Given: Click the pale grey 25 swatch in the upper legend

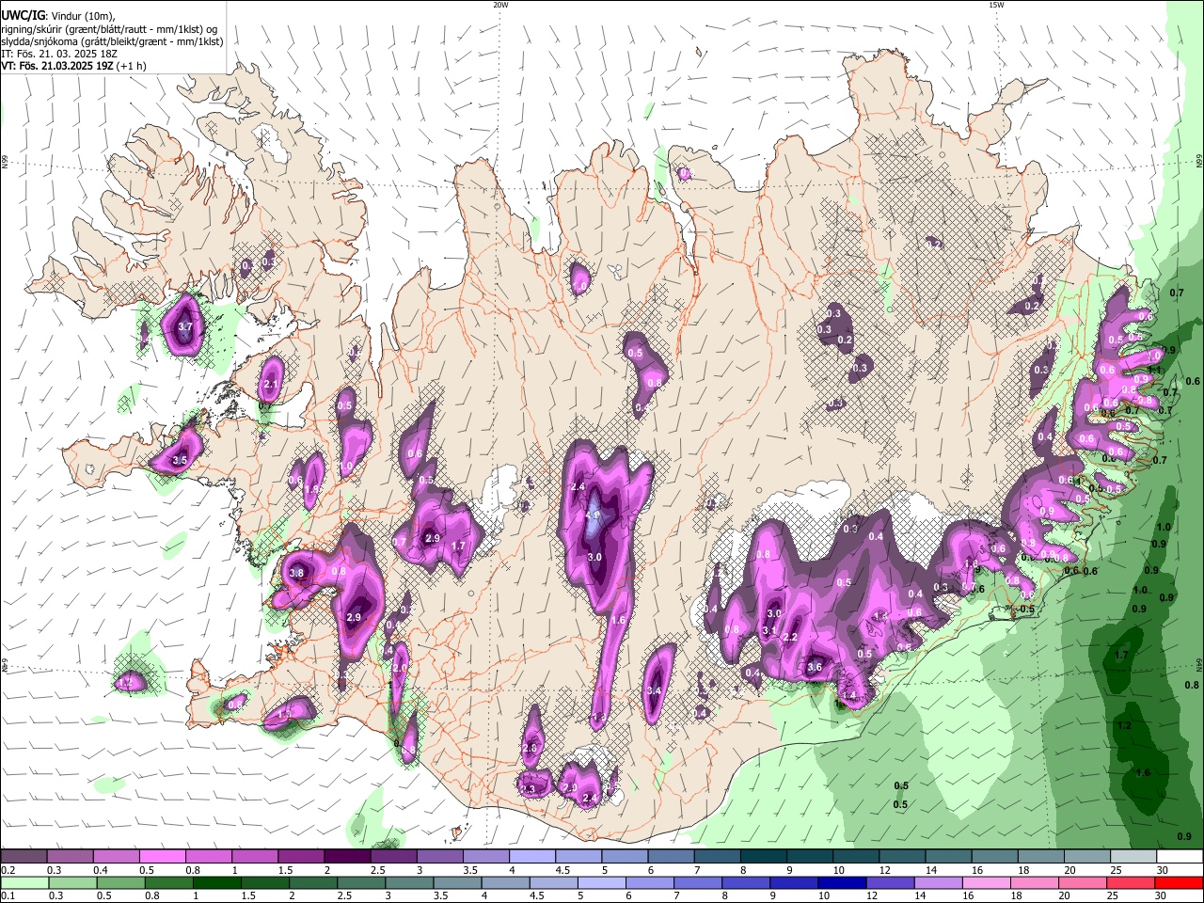Looking at the screenshot, I should tap(1134, 857).
